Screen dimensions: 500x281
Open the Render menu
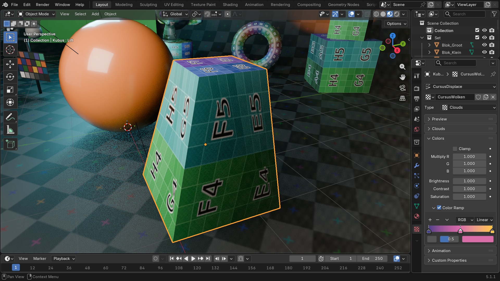coord(42,5)
